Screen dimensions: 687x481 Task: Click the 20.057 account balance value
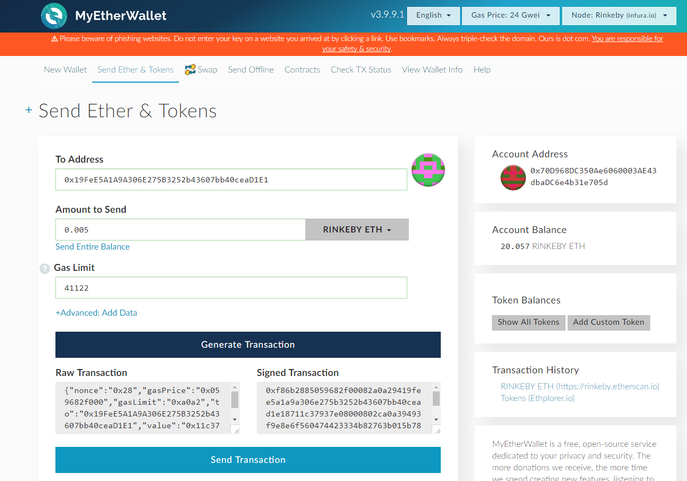tap(515, 246)
